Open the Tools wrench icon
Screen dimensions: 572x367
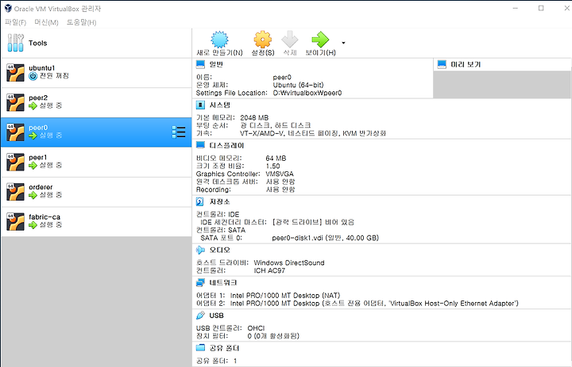[15, 43]
